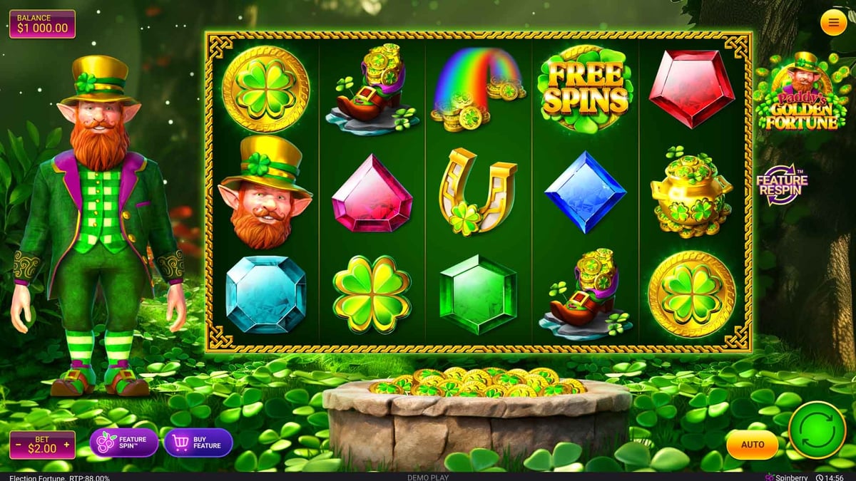Increase bet with plus button
This screenshot has width=856, height=481.
pos(67,445)
